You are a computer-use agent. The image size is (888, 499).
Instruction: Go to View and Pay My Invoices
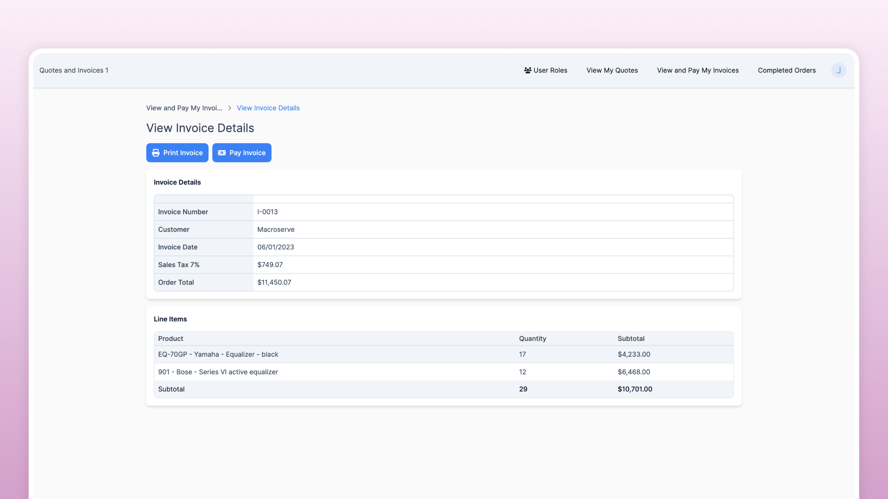(x=697, y=70)
